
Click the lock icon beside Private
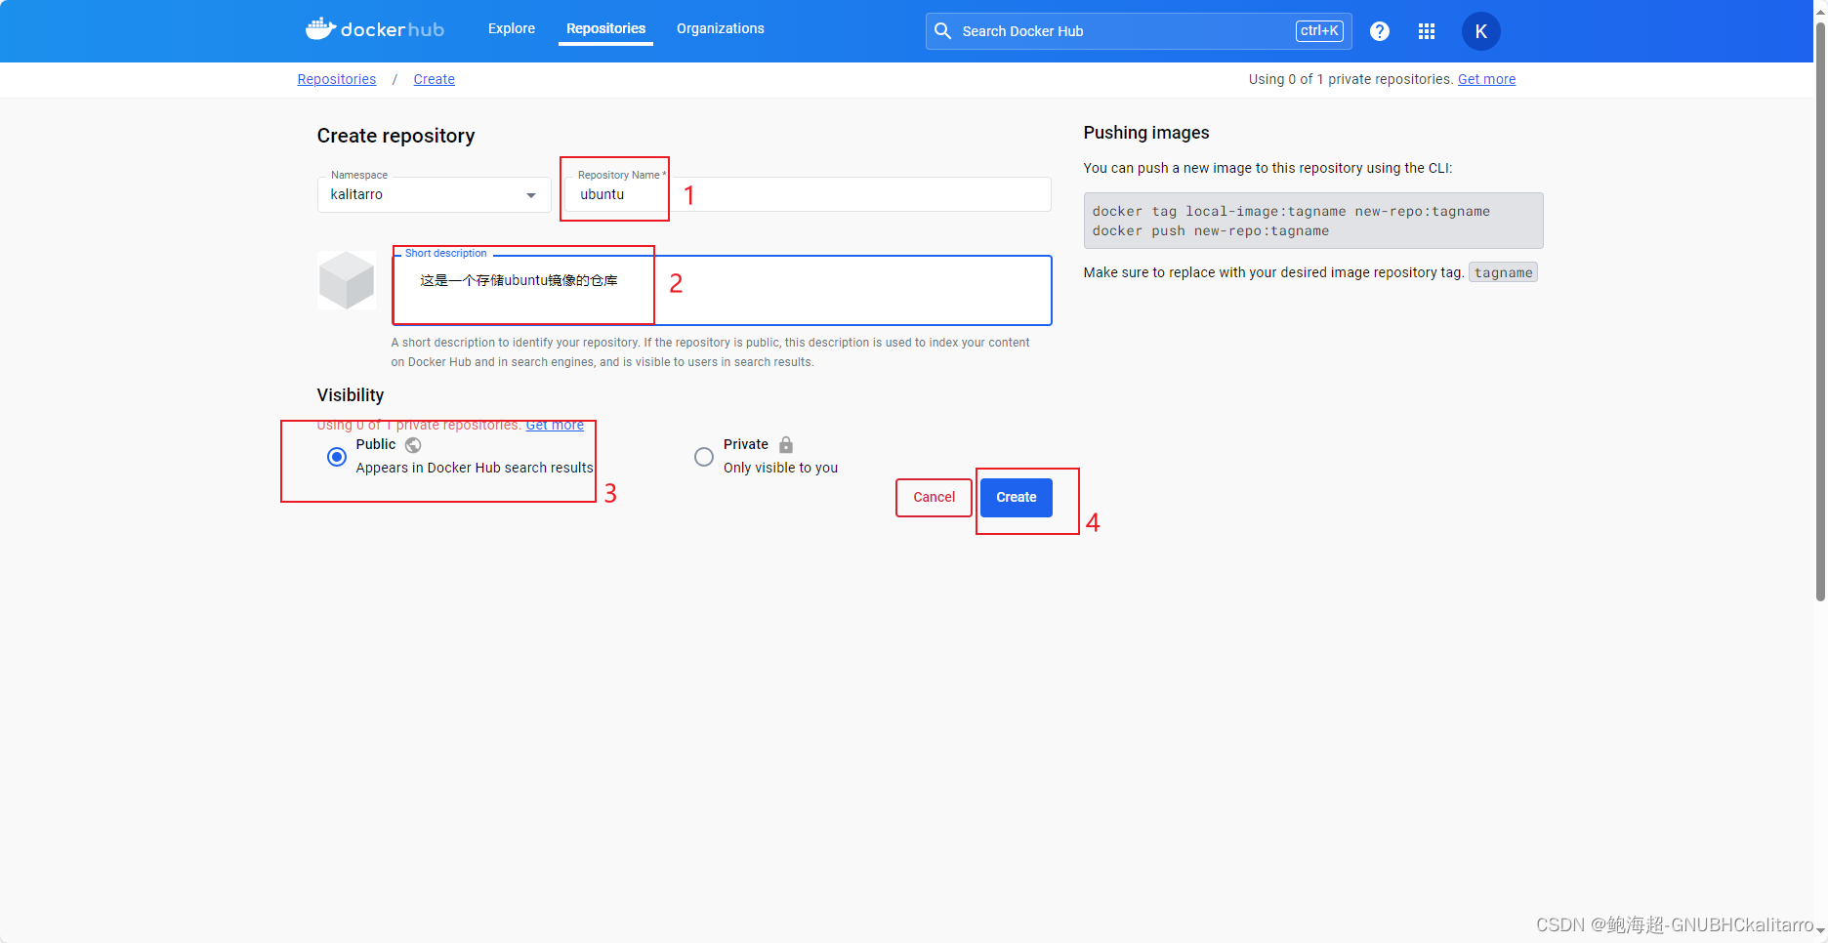[x=786, y=444]
